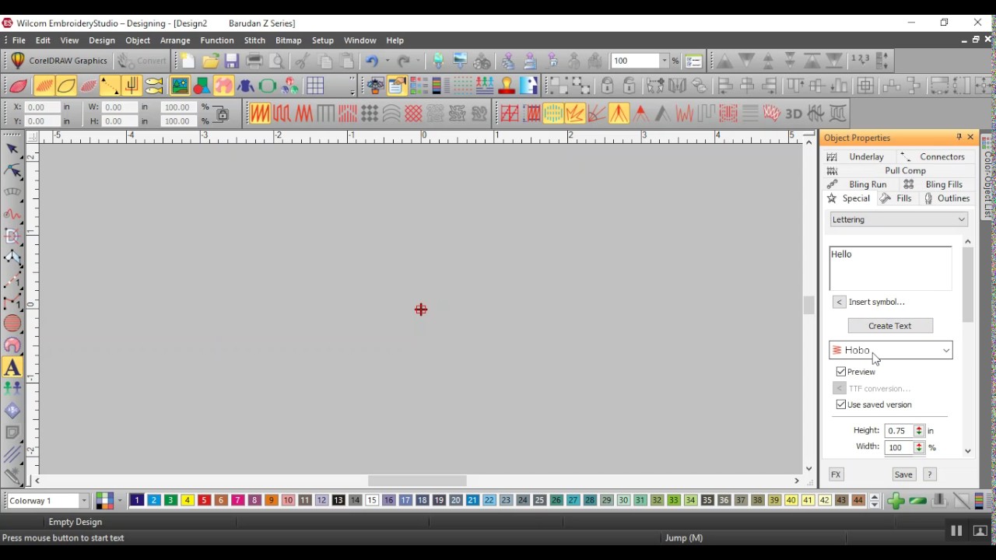The width and height of the screenshot is (996, 560).
Task: Click the Undo arrow icon
Action: [x=372, y=61]
